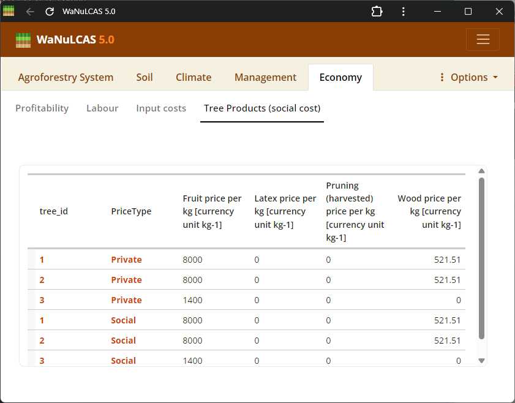515x403 pixels.
Task: Reload the page with the refresh icon
Action: point(50,12)
